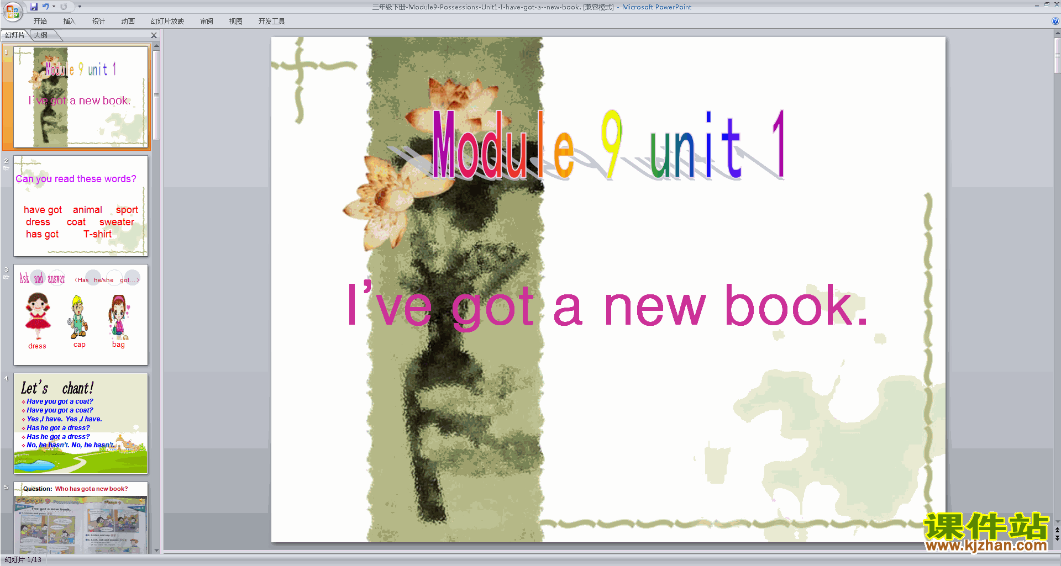This screenshot has width=1061, height=566.
Task: Switch to the 动画 ribbon tab
Action: point(128,22)
